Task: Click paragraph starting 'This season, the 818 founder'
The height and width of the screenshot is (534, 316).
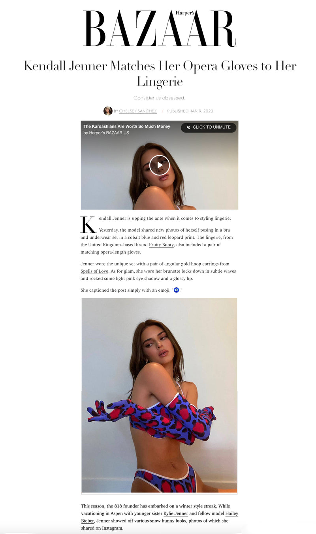Action: click(160, 517)
